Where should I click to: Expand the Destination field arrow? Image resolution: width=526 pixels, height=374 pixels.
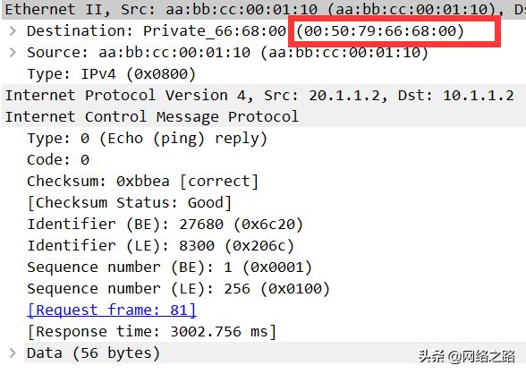(x=13, y=30)
